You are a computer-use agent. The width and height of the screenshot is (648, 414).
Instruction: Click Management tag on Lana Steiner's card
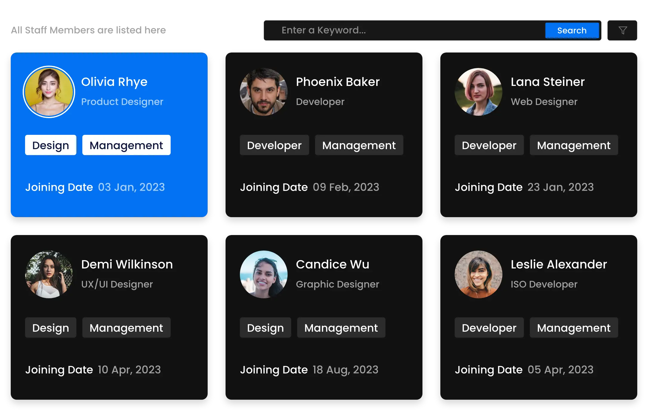pyautogui.click(x=573, y=145)
